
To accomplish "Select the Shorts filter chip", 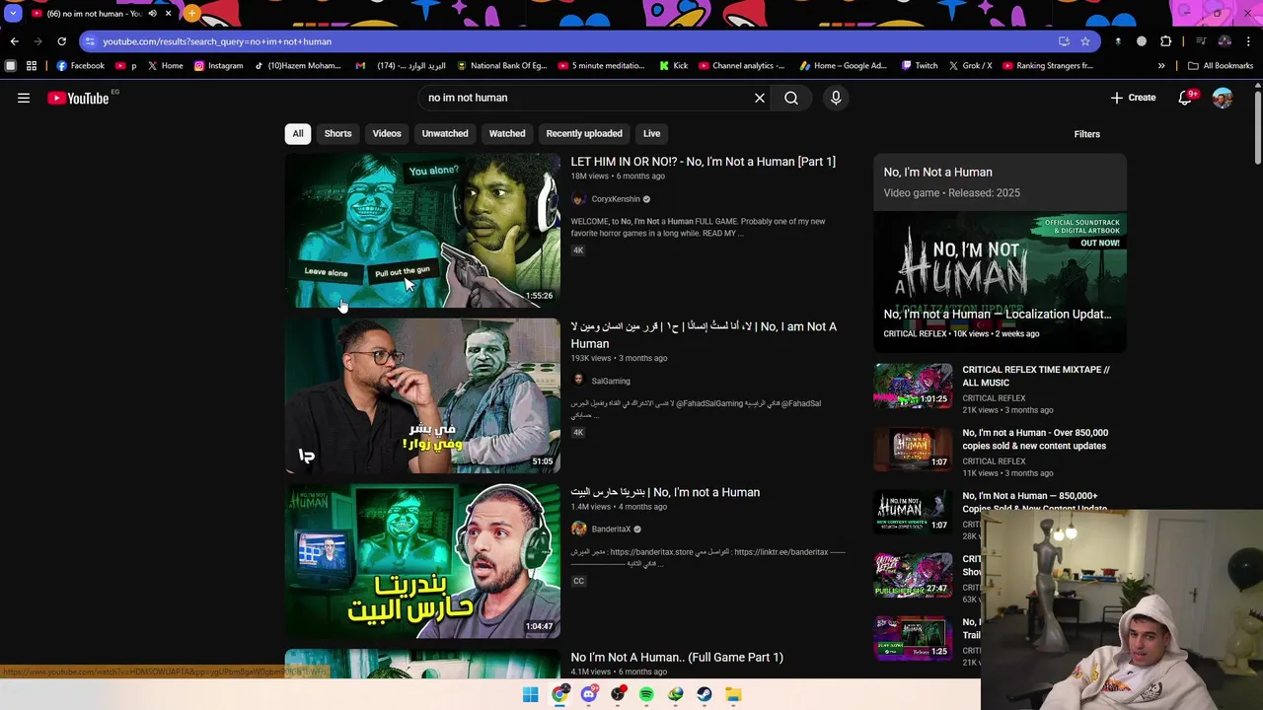I will coord(337,133).
